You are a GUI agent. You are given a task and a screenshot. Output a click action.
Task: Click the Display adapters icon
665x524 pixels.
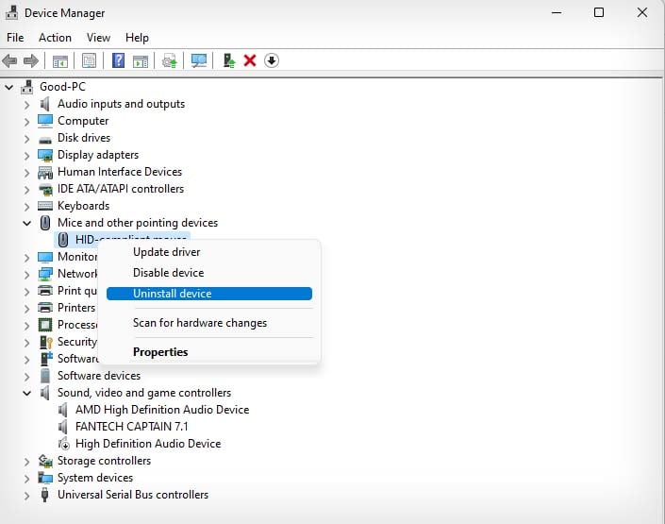(x=45, y=155)
